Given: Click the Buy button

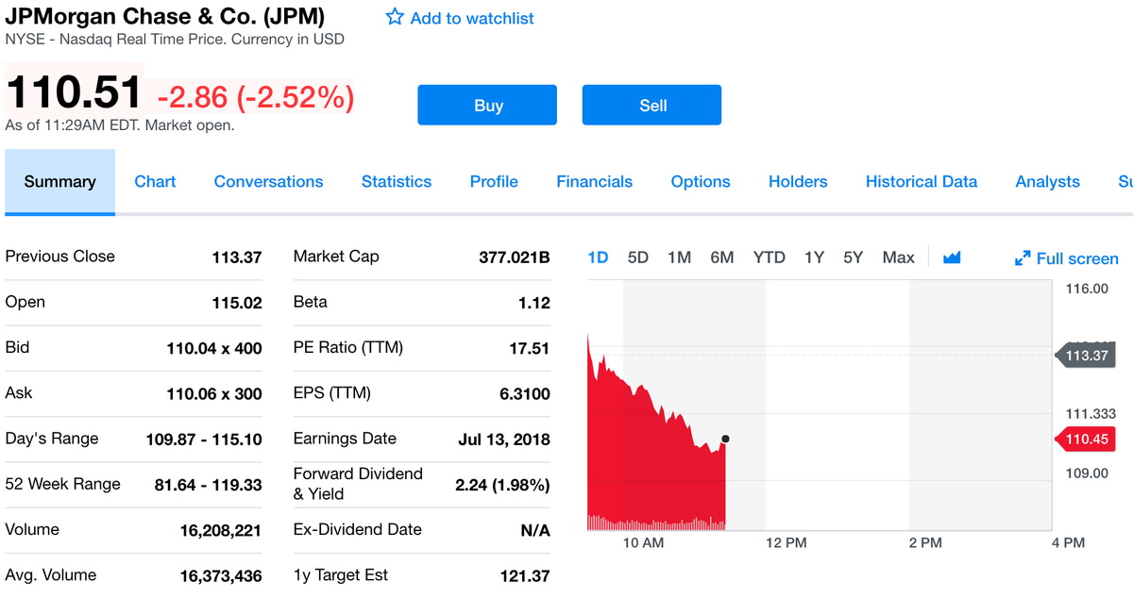Looking at the screenshot, I should click(486, 105).
